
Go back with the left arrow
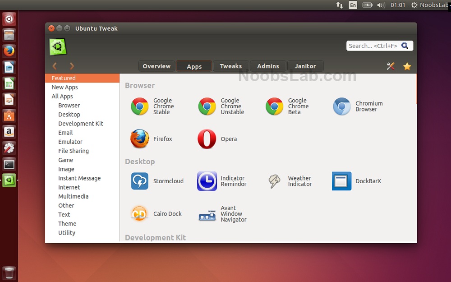point(55,66)
